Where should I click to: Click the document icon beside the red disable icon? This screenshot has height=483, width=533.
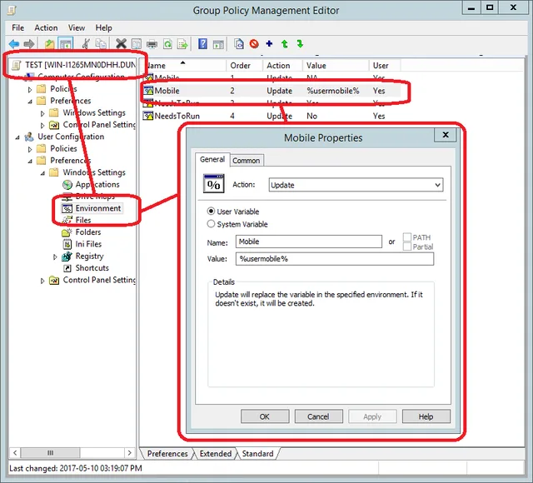tap(239, 44)
